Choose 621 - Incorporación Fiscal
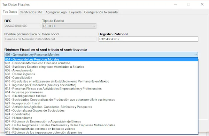Screen dimensions: 209x136 click(101, 103)
